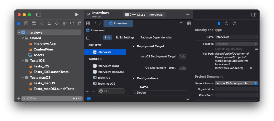274x121 pixels.
Task: Open the related items grid menu
Action: 88,23
